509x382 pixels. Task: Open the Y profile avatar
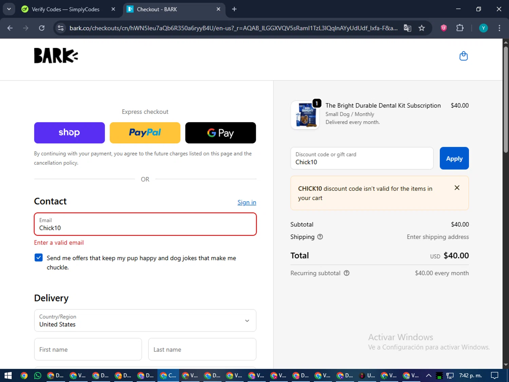tap(483, 28)
